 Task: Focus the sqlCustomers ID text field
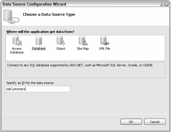pos(38,89)
